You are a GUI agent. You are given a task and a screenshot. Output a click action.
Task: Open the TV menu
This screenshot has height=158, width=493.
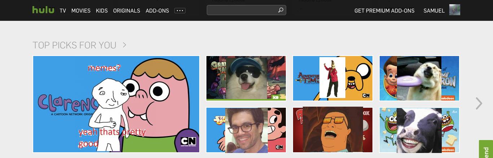tap(63, 11)
